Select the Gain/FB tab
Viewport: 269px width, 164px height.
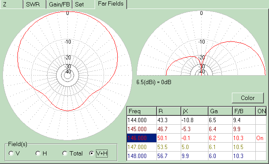click(x=59, y=4)
